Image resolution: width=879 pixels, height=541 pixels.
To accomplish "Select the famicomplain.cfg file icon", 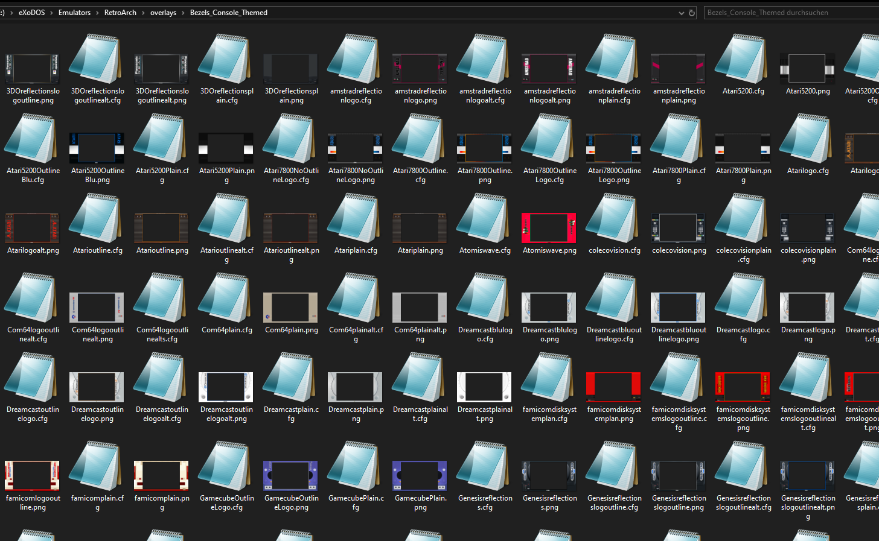I will point(97,467).
